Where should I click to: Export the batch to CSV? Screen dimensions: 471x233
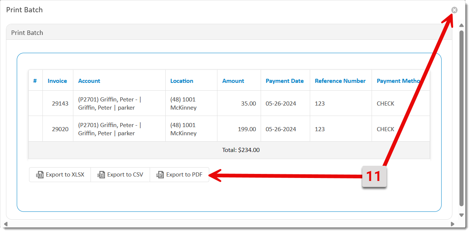120,174
